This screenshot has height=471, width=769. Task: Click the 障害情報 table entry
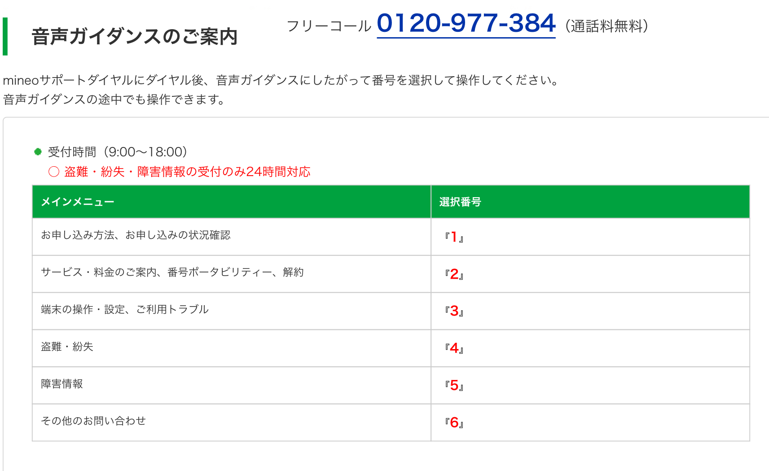[x=62, y=384]
